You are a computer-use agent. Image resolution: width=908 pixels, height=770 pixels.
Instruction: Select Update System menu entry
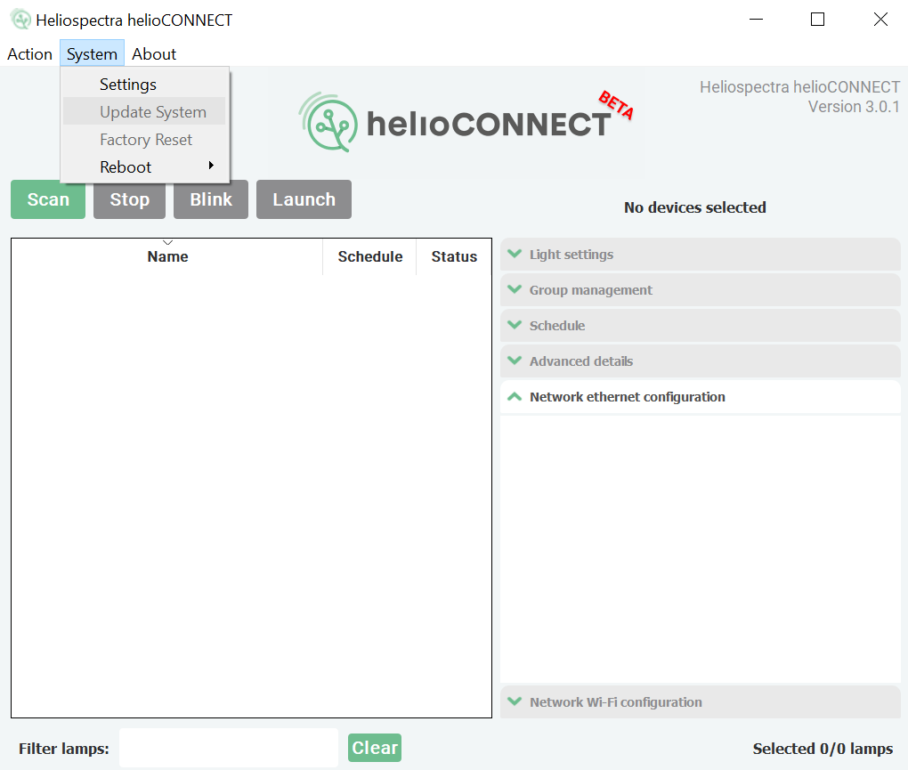144,112
